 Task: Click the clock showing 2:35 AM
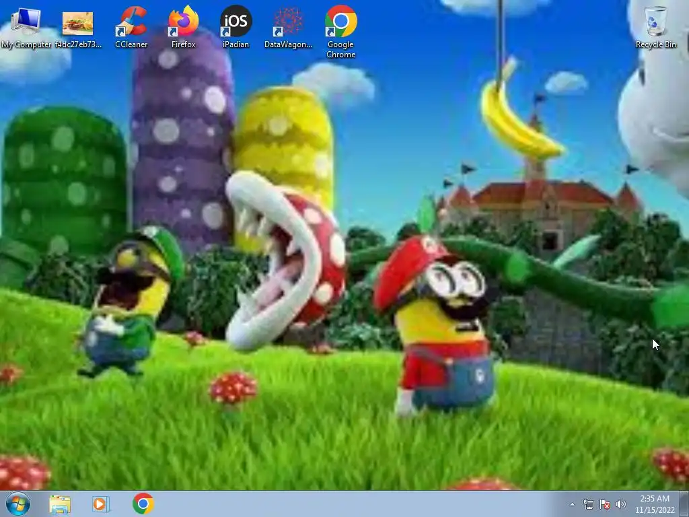655,504
